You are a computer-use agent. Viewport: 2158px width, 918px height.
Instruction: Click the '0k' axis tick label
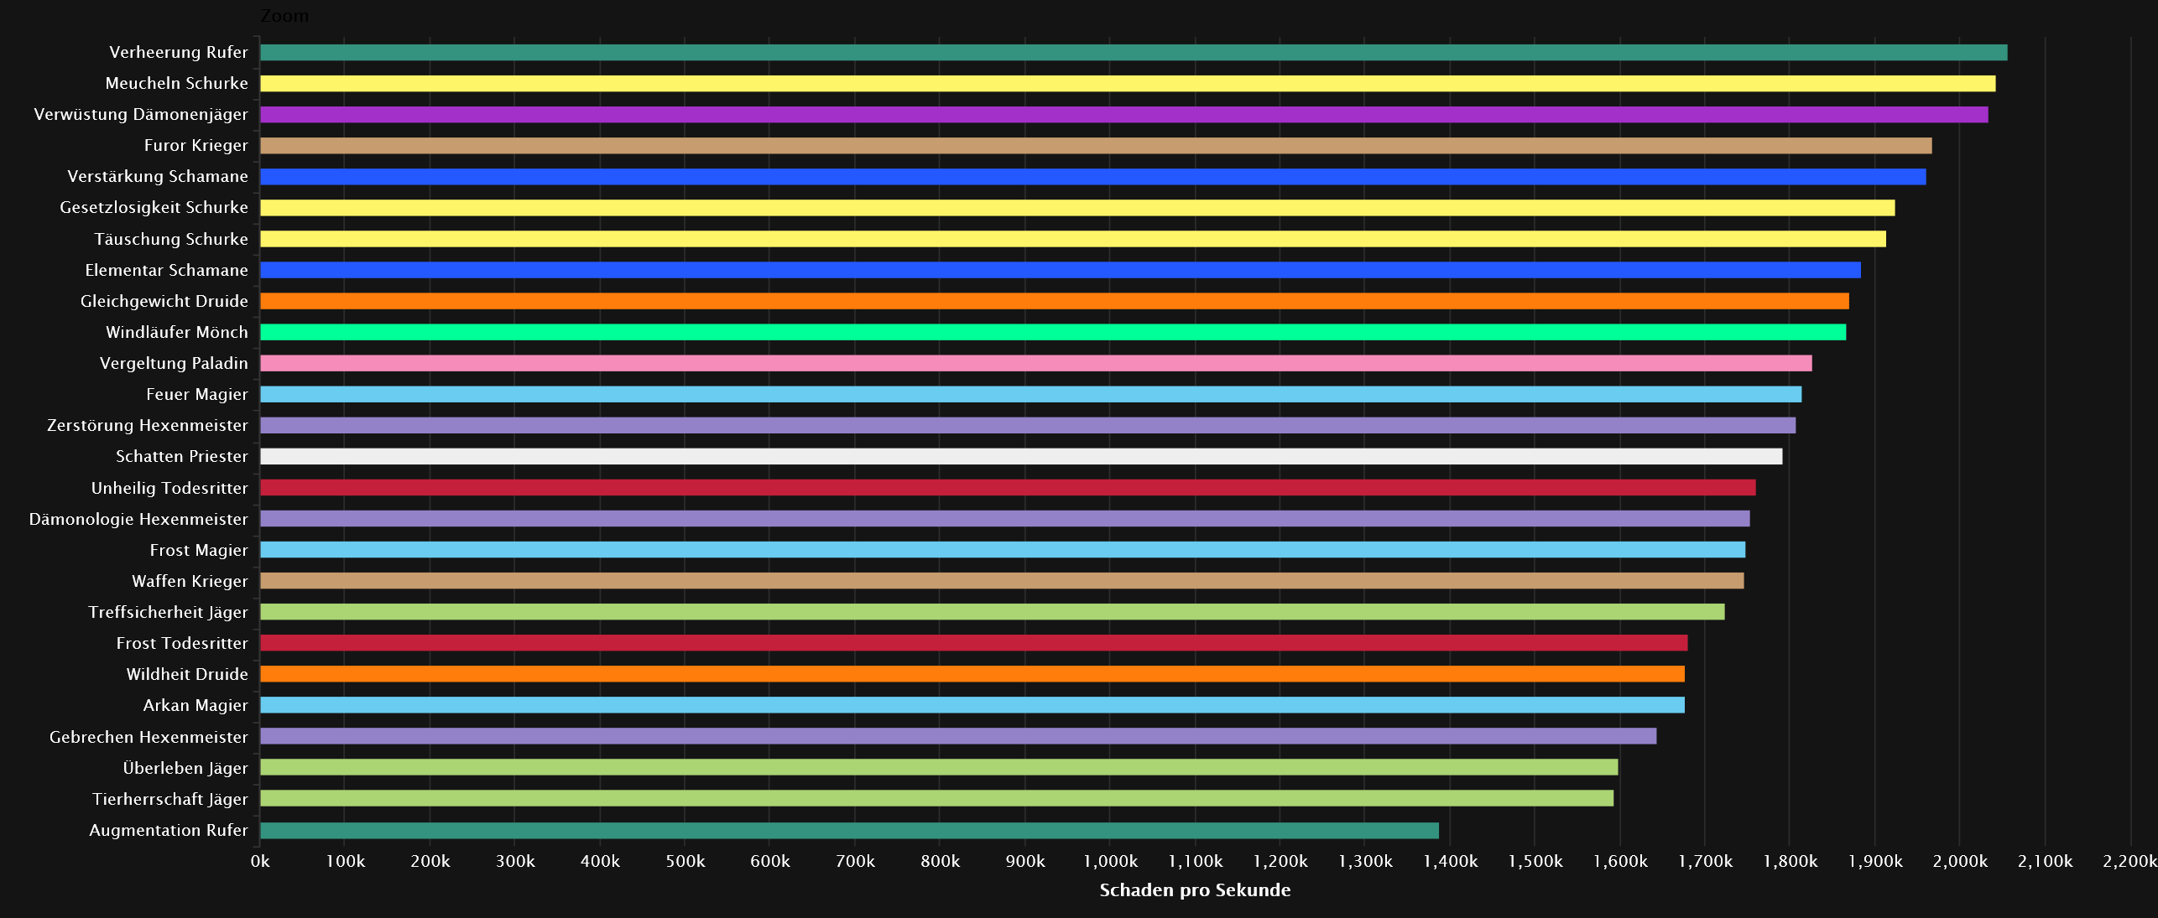(260, 861)
